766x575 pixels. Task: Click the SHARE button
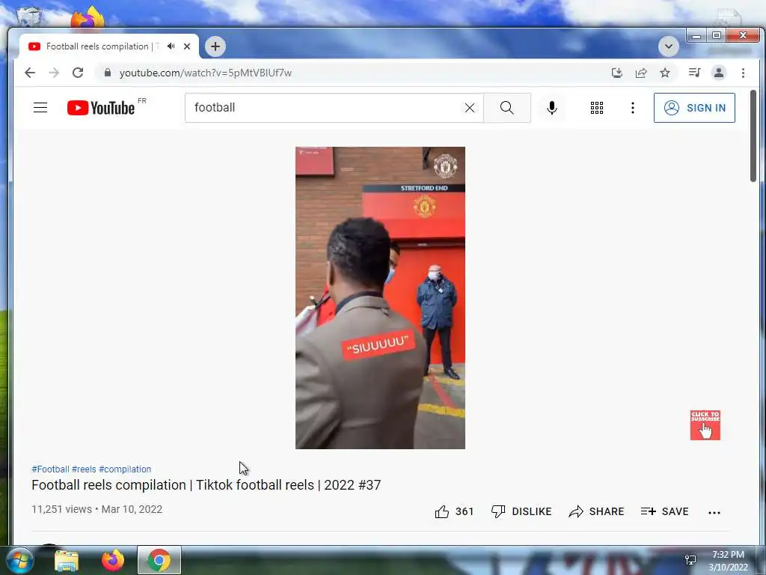[596, 511]
